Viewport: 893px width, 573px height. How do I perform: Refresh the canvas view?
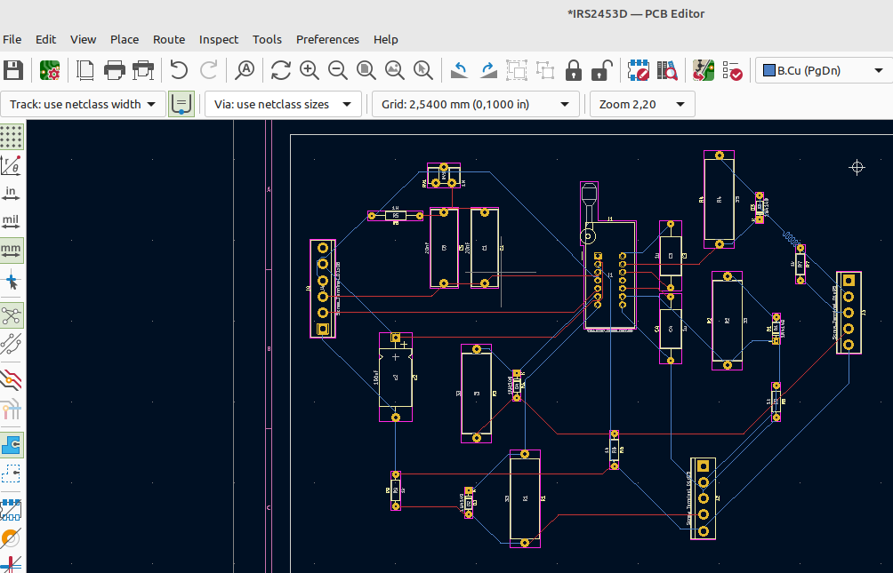pyautogui.click(x=281, y=70)
